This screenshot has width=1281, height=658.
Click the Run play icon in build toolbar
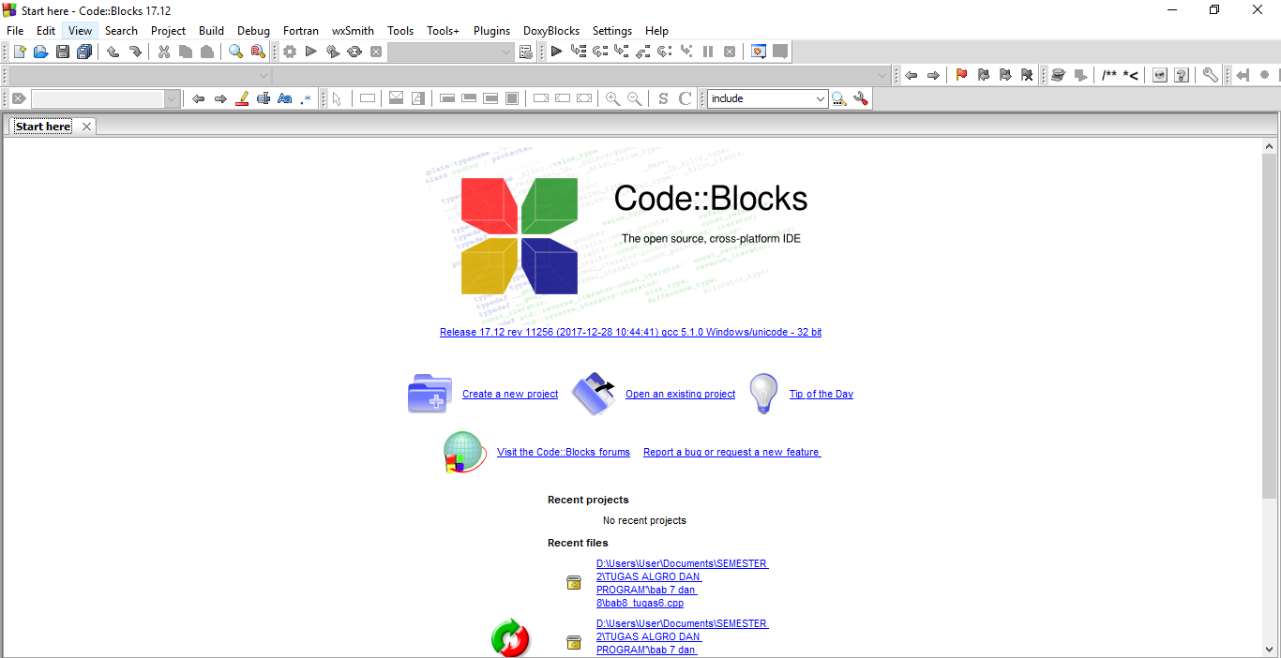tap(311, 52)
